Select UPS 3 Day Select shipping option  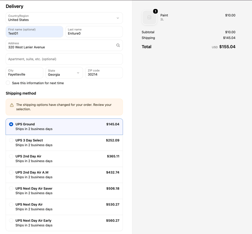11,140
